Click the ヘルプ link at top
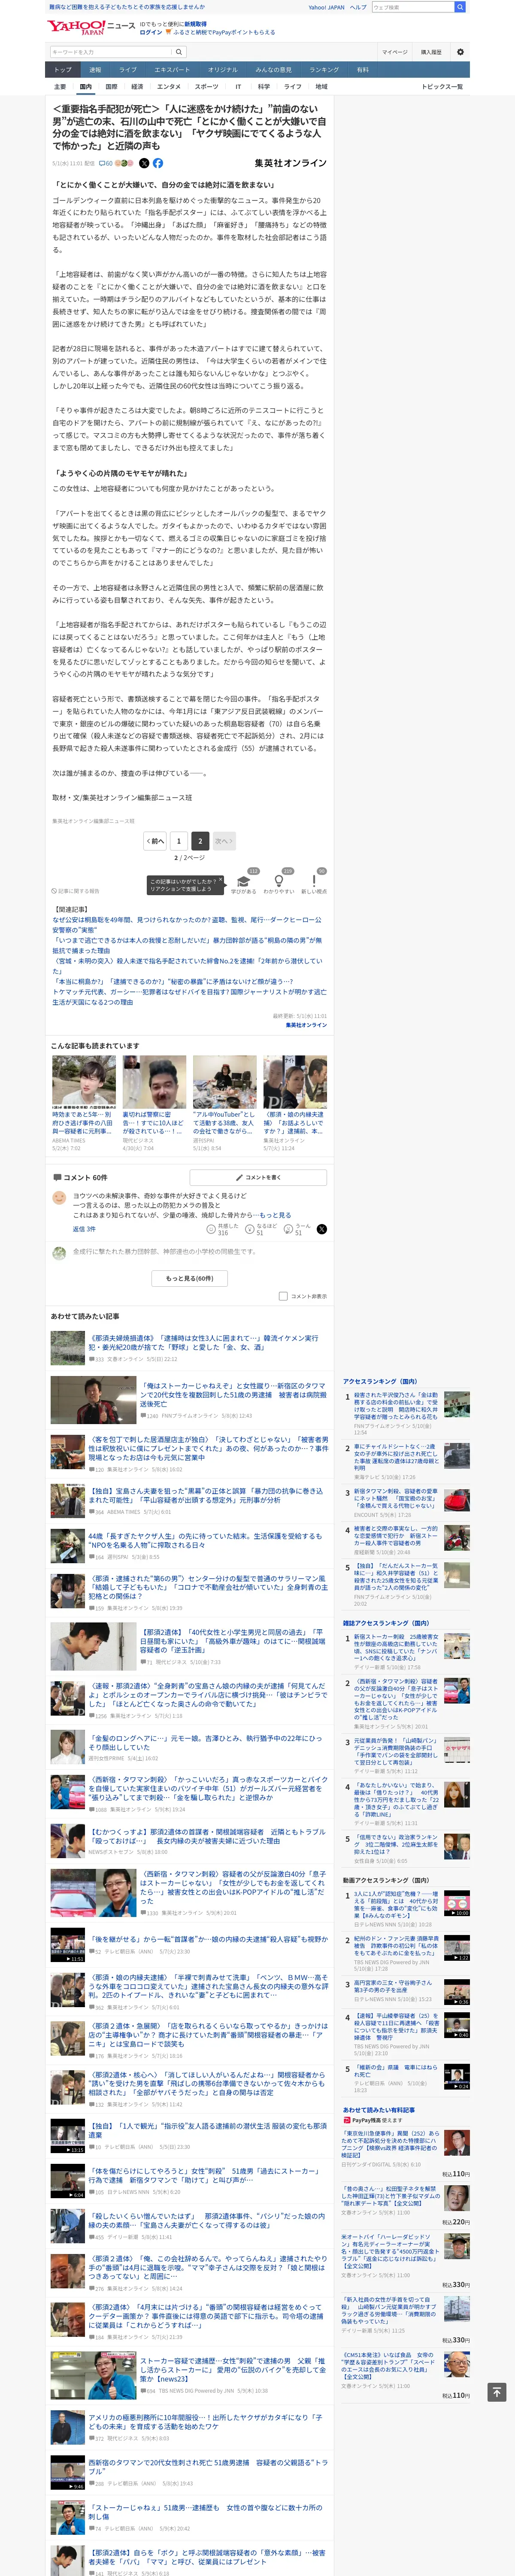This screenshot has width=515, height=2576. tap(358, 7)
